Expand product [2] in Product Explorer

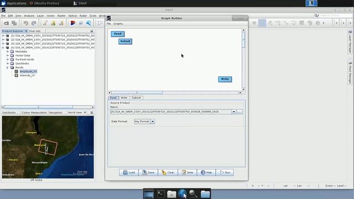click(3, 39)
